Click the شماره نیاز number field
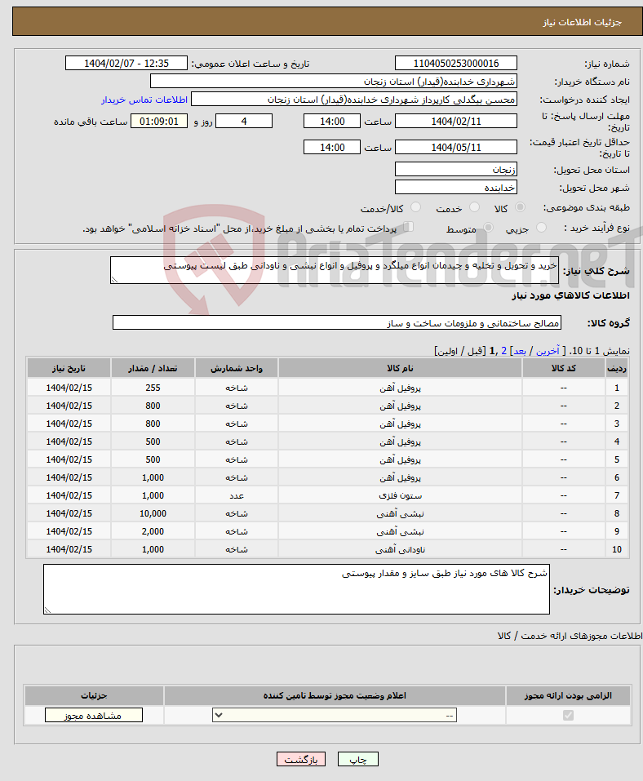 455,64
